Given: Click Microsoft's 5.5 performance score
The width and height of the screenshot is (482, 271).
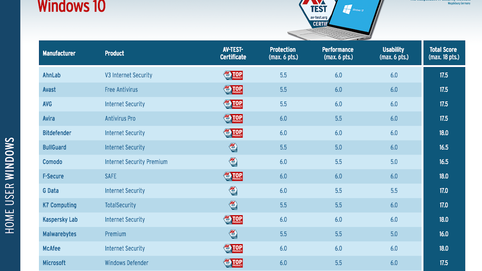Looking at the screenshot, I should (x=338, y=263).
